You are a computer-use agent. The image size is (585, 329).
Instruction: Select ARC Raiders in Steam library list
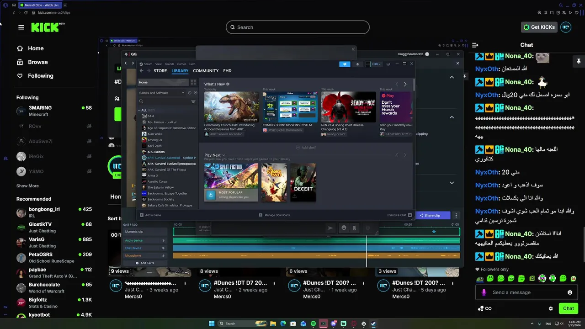(x=156, y=152)
